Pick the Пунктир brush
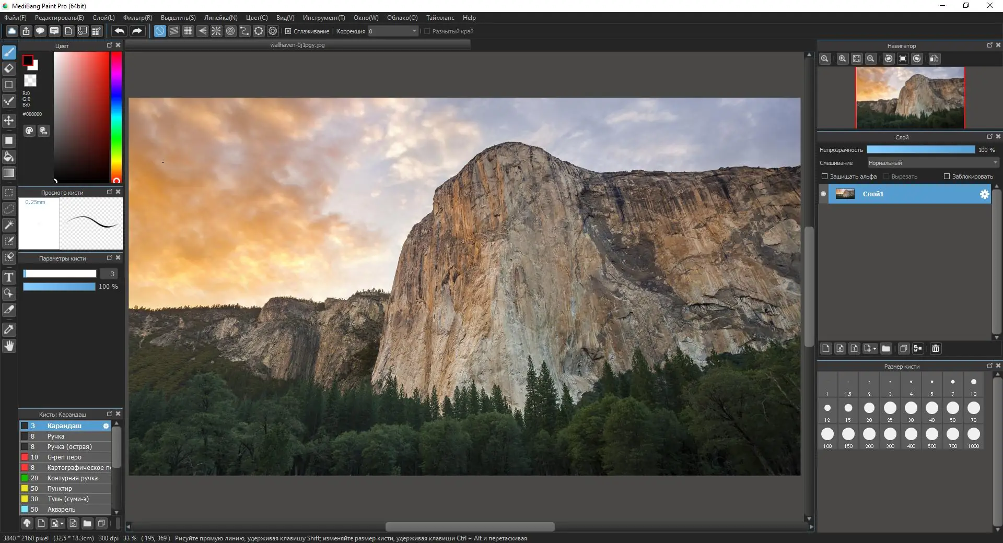This screenshot has height=543, width=1003. coord(65,489)
